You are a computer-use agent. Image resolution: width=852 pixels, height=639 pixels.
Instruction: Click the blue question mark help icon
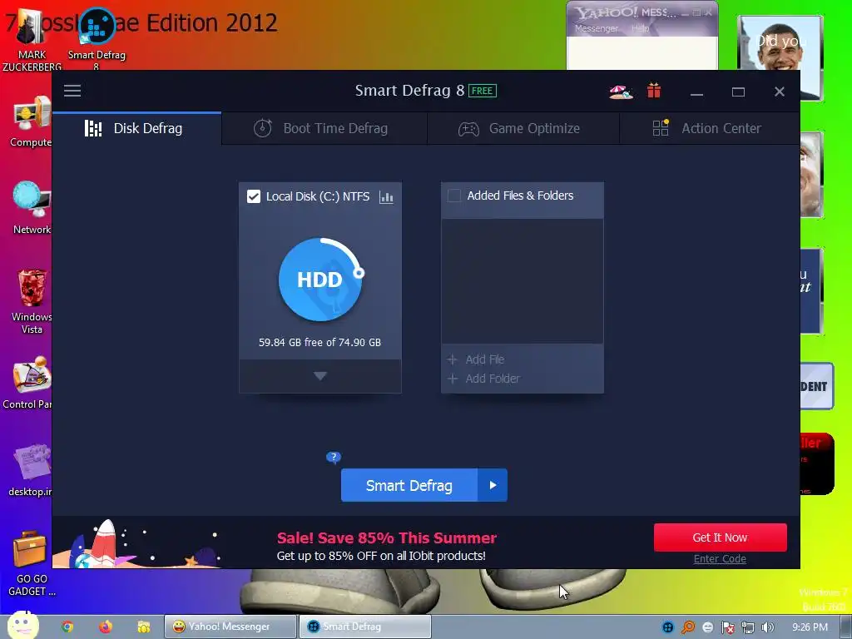(333, 458)
